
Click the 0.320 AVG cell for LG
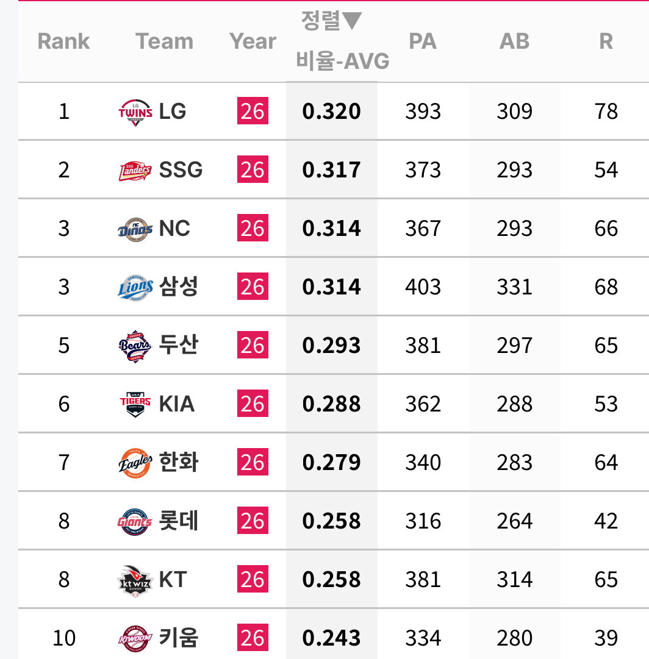coord(331,112)
